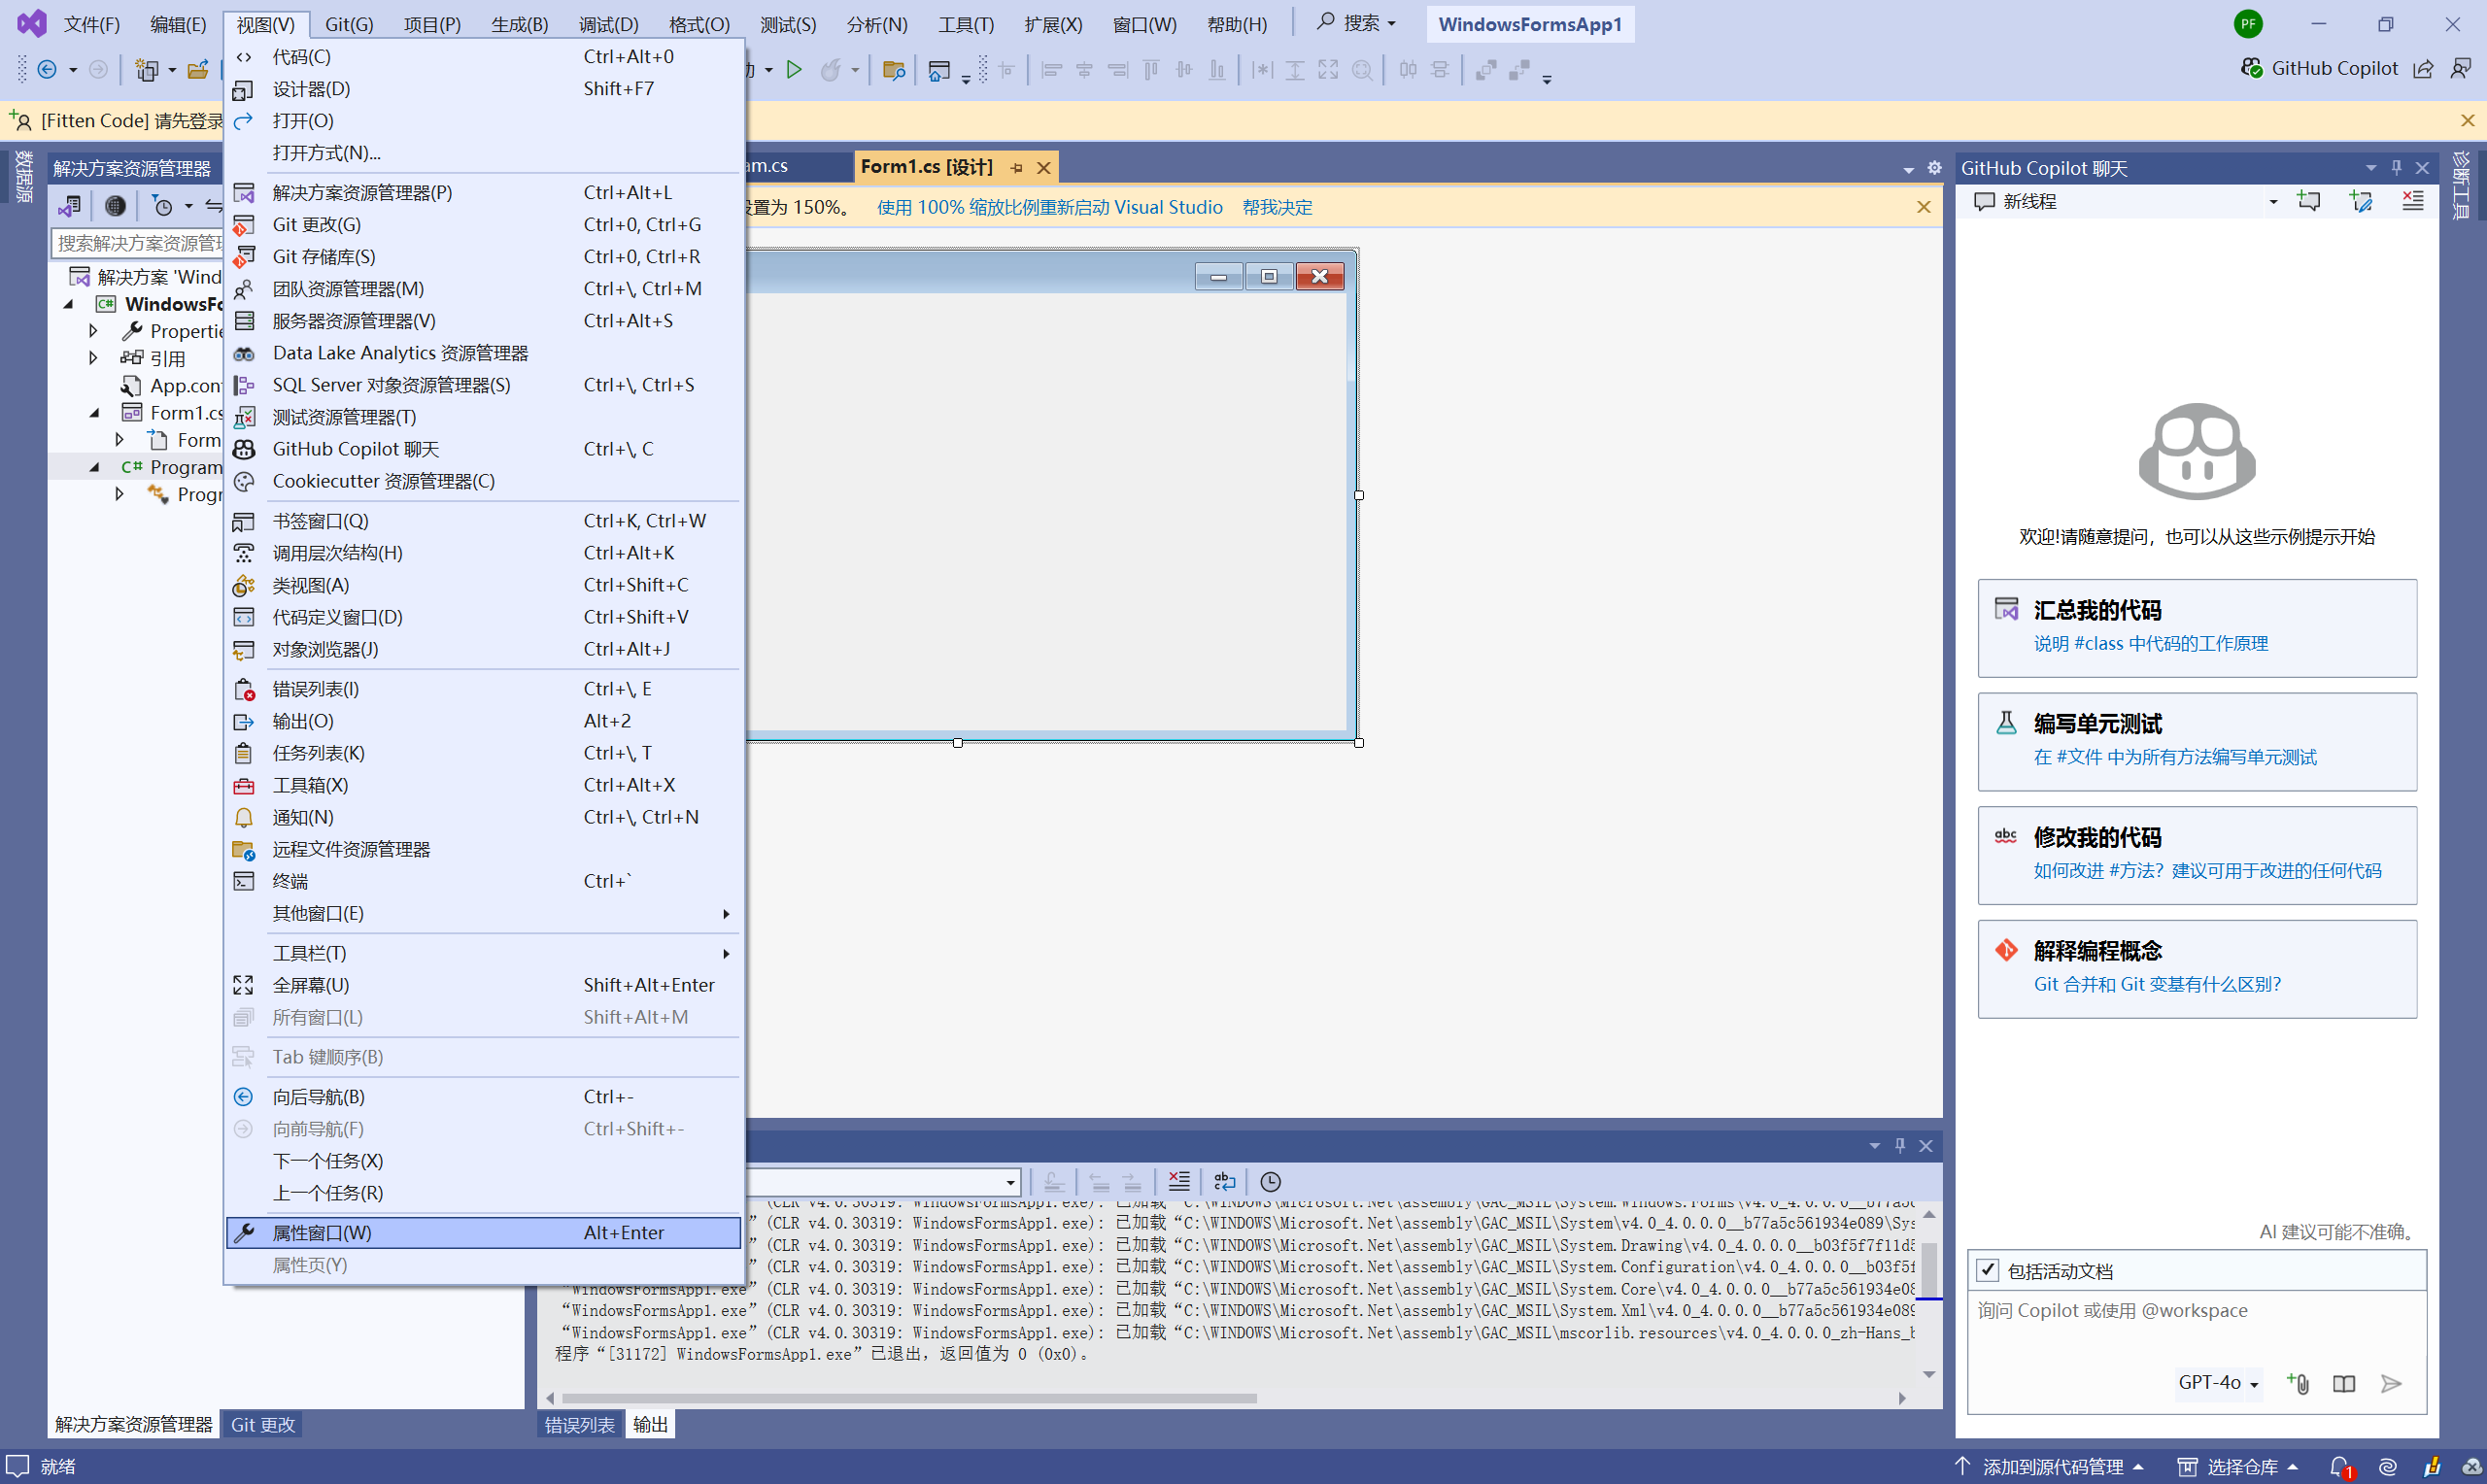This screenshot has width=2487, height=1484.
Task: Click the Start debugging play icon
Action: pos(794,70)
